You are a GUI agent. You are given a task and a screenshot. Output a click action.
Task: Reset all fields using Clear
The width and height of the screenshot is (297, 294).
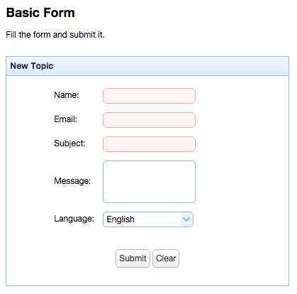point(166,258)
